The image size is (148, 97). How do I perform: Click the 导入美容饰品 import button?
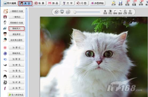click(x=16, y=95)
